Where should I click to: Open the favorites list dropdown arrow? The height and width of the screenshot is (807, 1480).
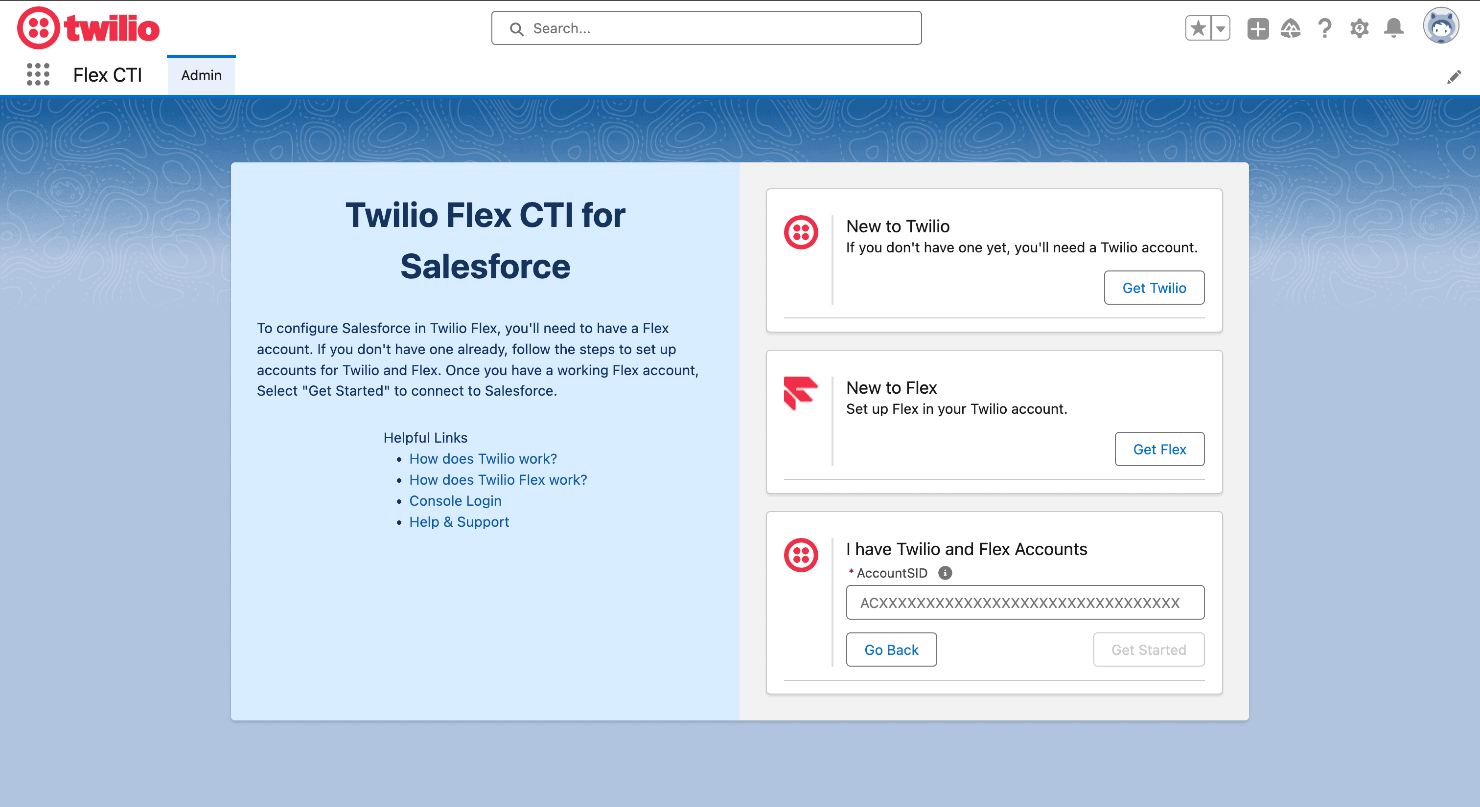tap(1220, 28)
